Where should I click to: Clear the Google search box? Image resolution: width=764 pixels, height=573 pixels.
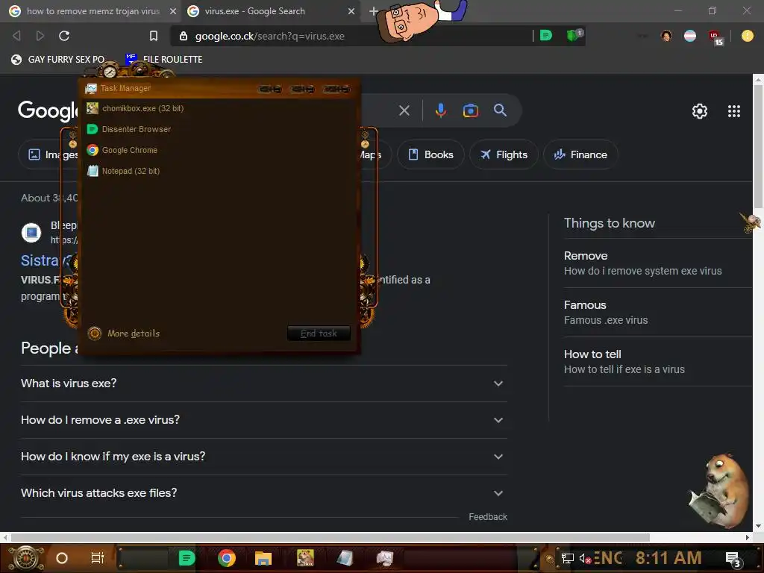click(x=404, y=110)
